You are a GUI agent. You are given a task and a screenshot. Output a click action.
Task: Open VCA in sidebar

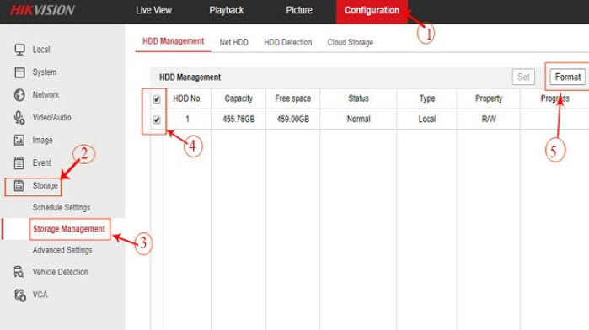tap(40, 295)
